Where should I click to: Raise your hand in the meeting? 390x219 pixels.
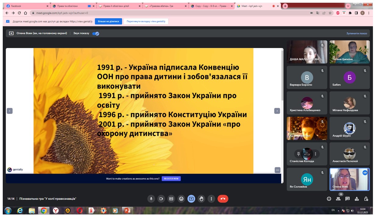[201, 199]
